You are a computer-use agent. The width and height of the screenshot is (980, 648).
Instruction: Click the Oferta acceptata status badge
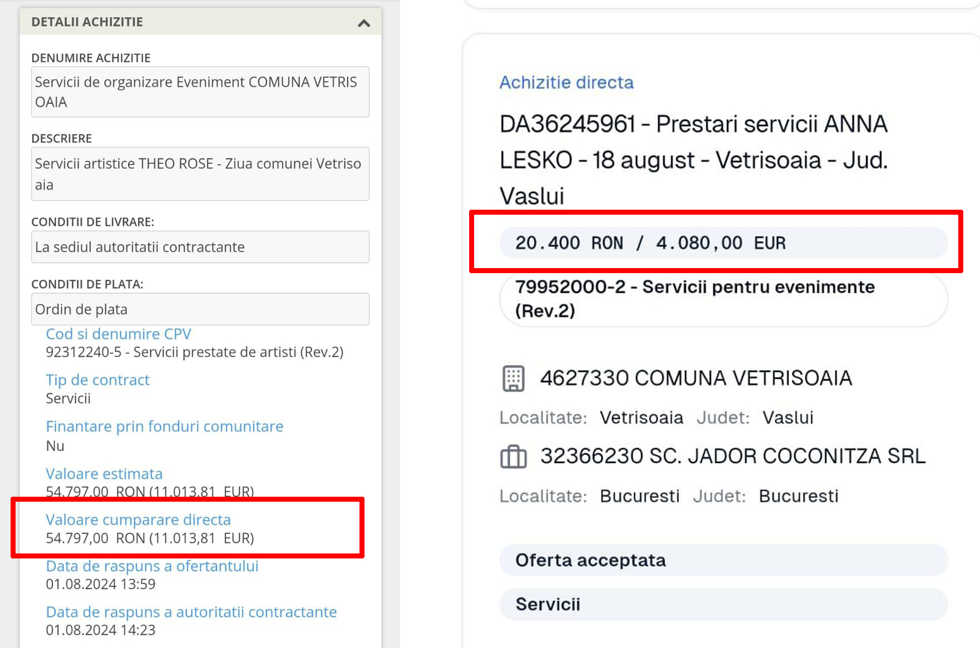click(x=723, y=560)
